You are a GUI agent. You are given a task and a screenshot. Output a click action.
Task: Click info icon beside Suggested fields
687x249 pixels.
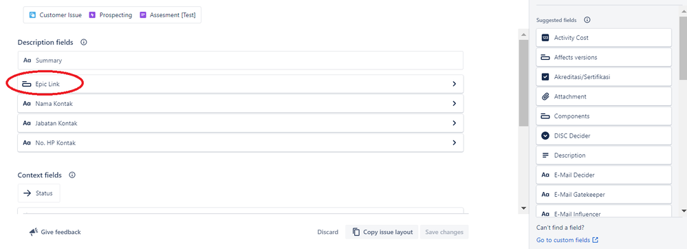pyautogui.click(x=587, y=20)
